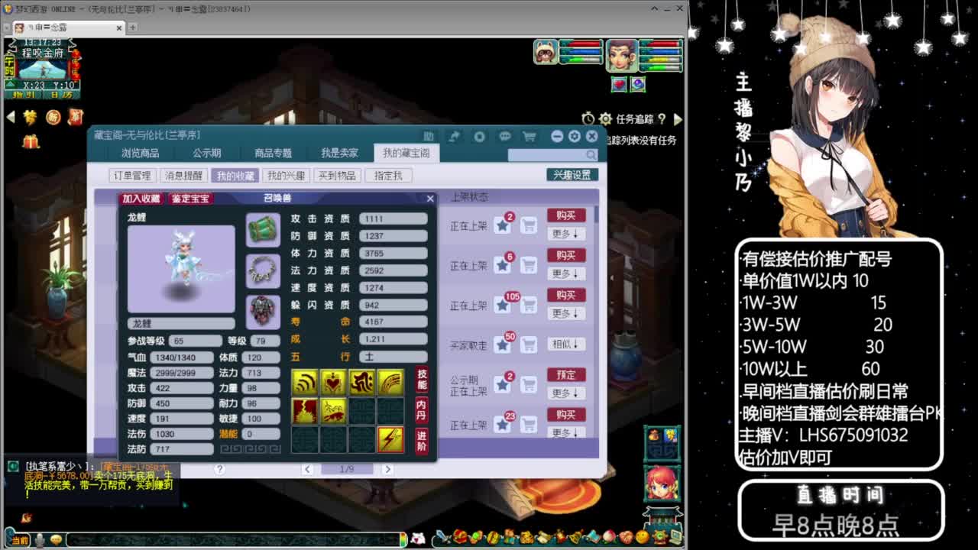Expand 相似 options for 买家取走 listing
978x550 pixels.
(x=567, y=343)
